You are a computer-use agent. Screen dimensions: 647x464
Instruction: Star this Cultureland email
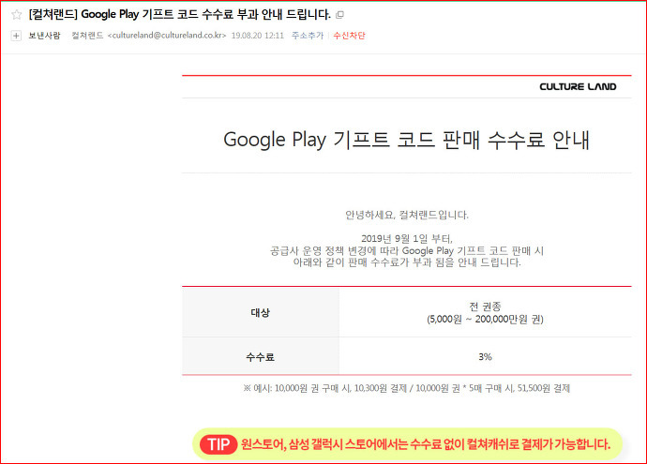coord(17,15)
